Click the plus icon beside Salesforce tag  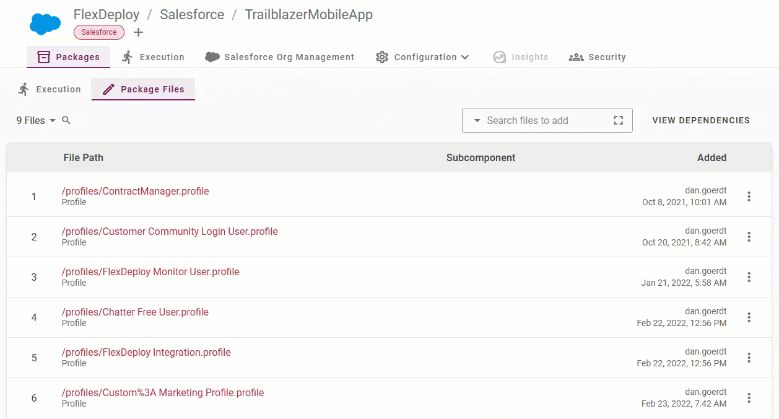click(139, 32)
